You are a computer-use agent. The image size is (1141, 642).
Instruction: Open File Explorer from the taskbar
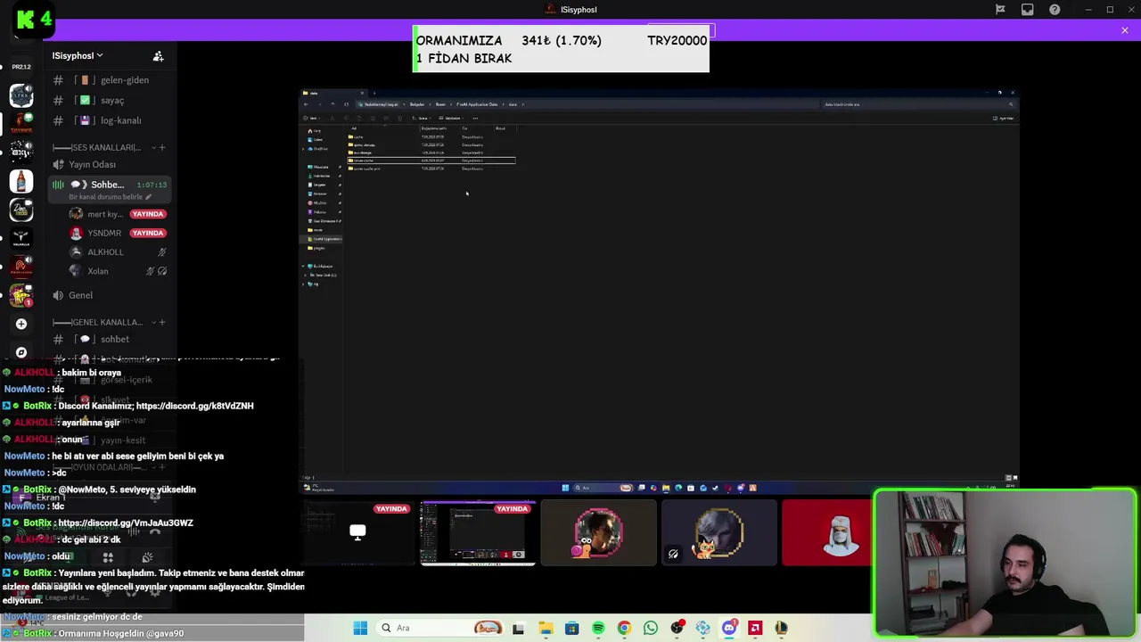(x=546, y=628)
